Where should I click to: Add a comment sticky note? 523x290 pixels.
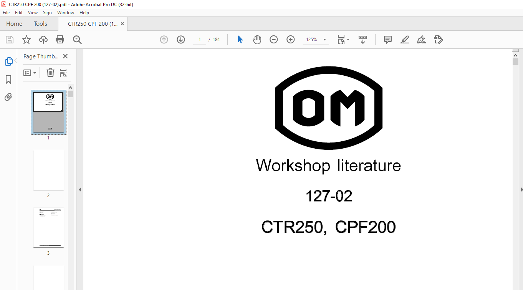pyautogui.click(x=388, y=40)
